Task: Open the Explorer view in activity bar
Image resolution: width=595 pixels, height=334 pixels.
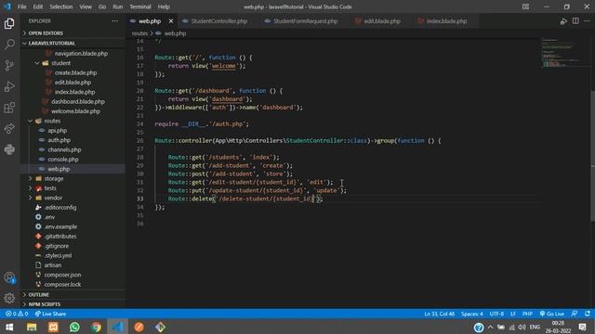Action: [9, 23]
